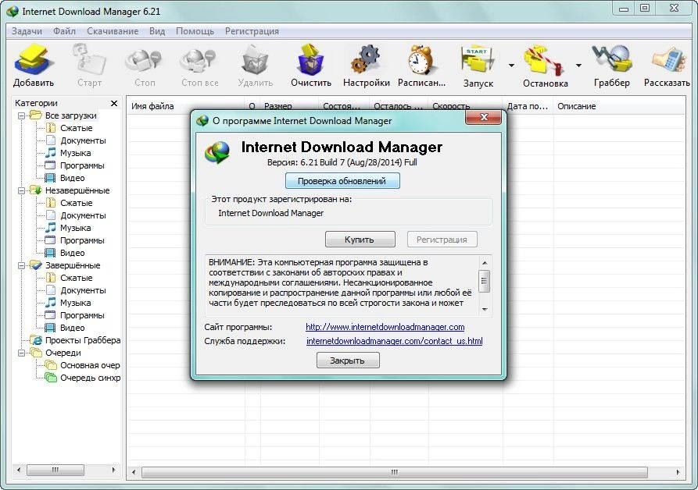This screenshot has height=490, width=698.
Task: Open the contact_us.html support link
Action: click(x=395, y=341)
